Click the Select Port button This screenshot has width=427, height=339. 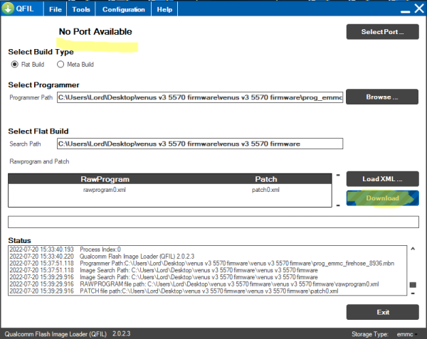(x=382, y=32)
